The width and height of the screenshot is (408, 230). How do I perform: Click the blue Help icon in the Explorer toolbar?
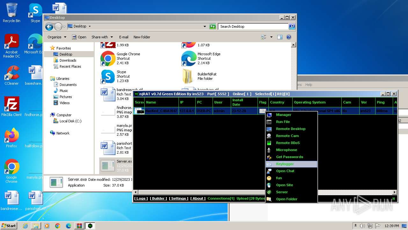[x=289, y=37]
